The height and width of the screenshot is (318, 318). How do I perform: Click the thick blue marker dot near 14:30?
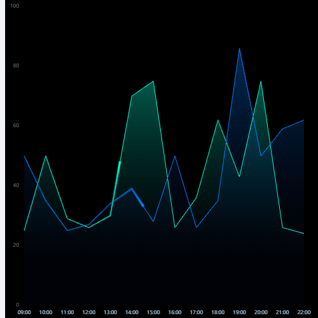[143, 205]
